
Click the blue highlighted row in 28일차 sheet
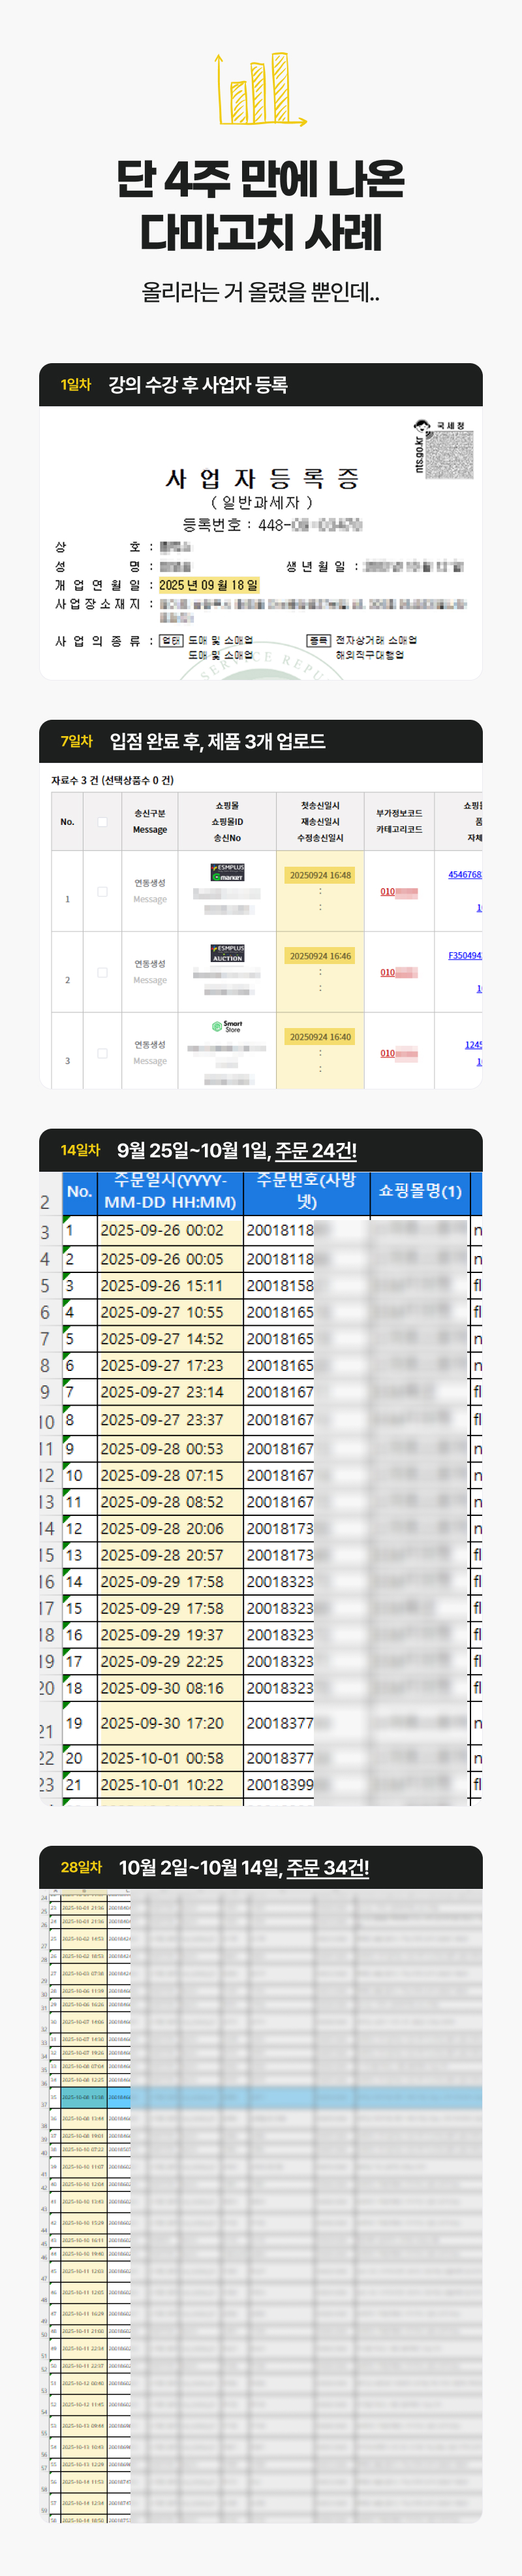(260, 2098)
